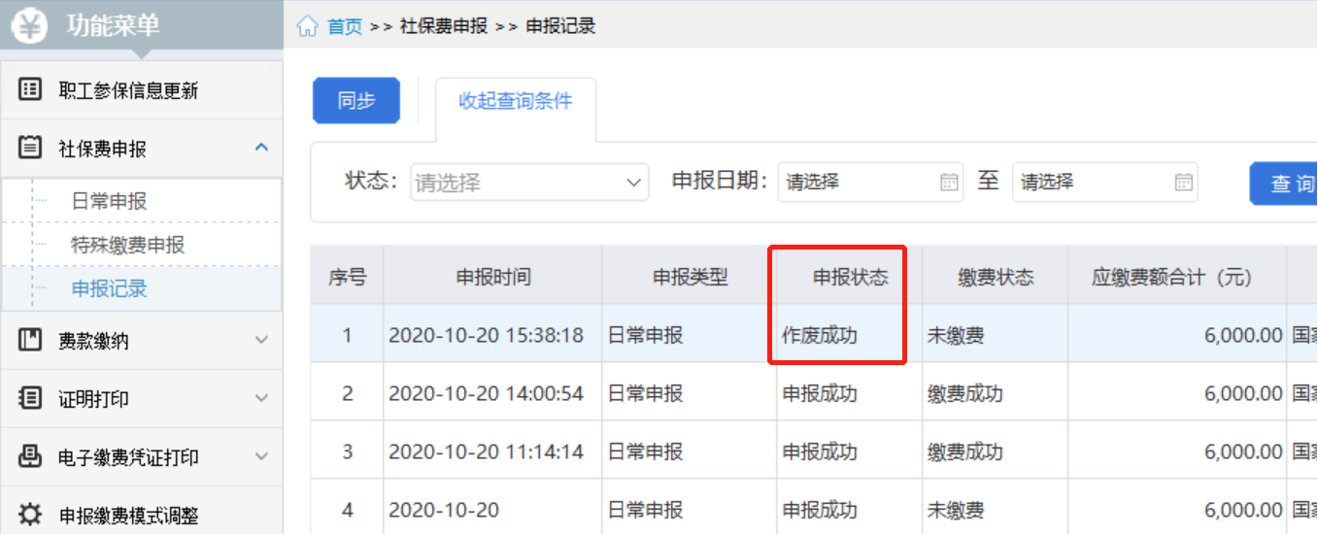Click the 社保费申报 clipboard icon

coord(31,149)
